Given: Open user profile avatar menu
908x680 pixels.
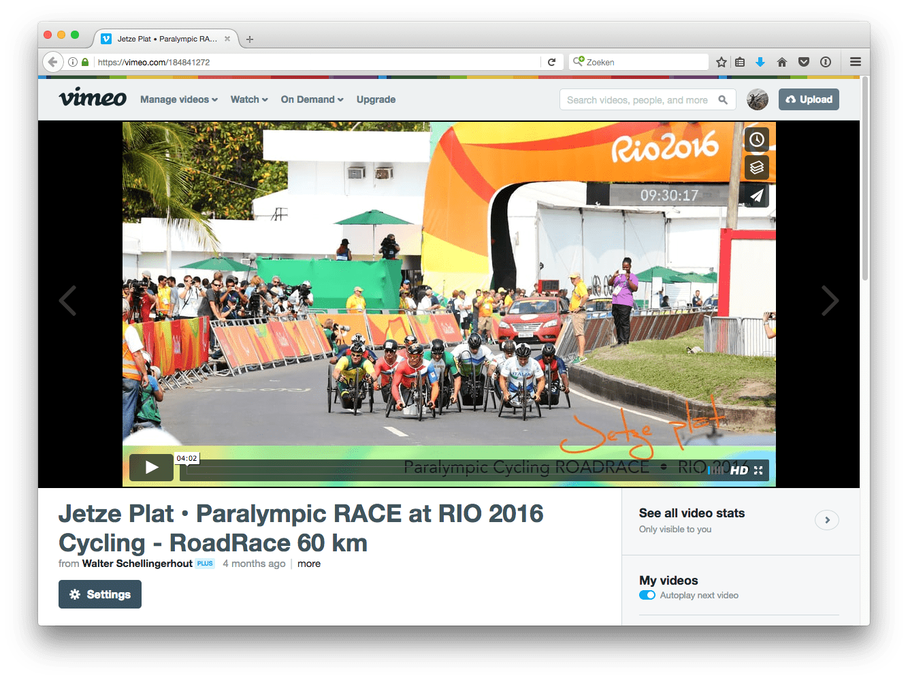Looking at the screenshot, I should [758, 99].
